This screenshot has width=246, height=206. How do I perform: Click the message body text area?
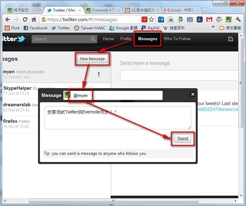pyautogui.click(x=118, y=118)
